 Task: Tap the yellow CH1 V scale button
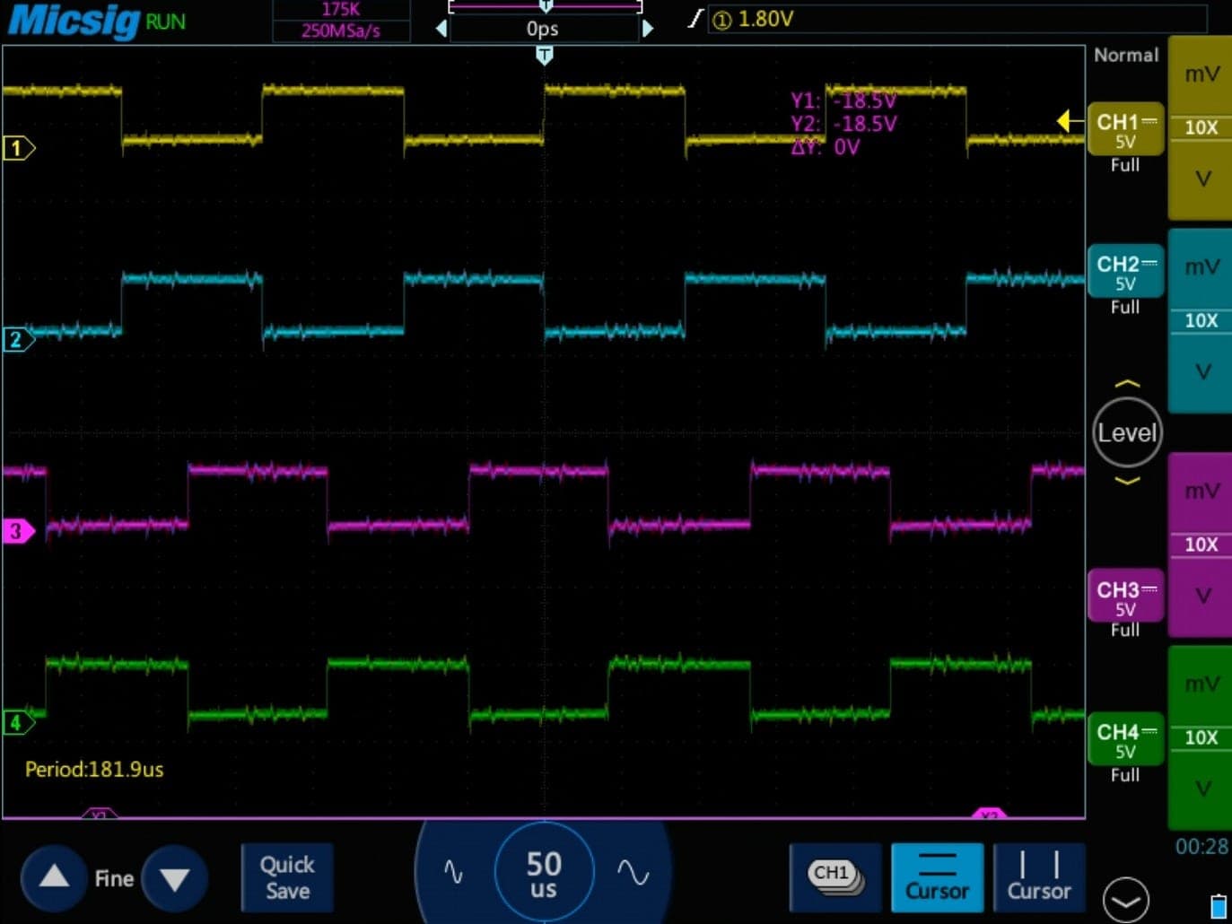point(1201,179)
